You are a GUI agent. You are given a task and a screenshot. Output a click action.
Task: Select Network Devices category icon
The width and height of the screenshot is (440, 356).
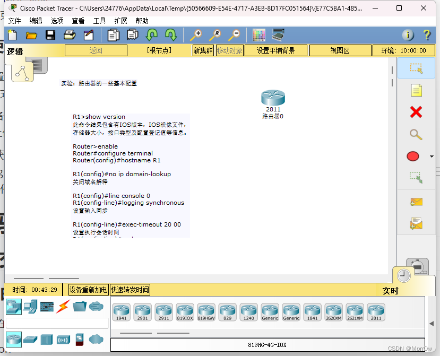coord(14,306)
